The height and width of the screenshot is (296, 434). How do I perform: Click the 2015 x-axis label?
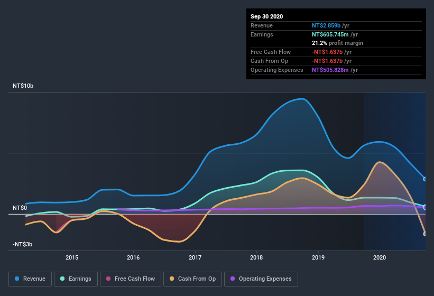72,257
